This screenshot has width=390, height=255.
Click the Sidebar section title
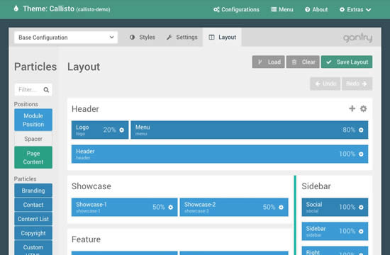point(316,186)
